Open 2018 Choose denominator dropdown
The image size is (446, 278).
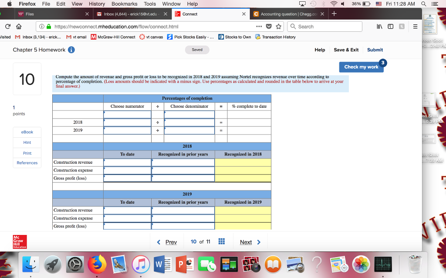[x=189, y=122]
